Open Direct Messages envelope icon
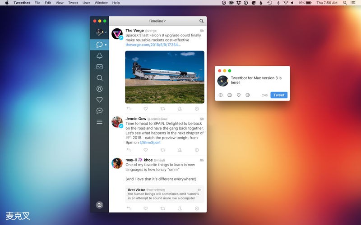 [x=99, y=67]
